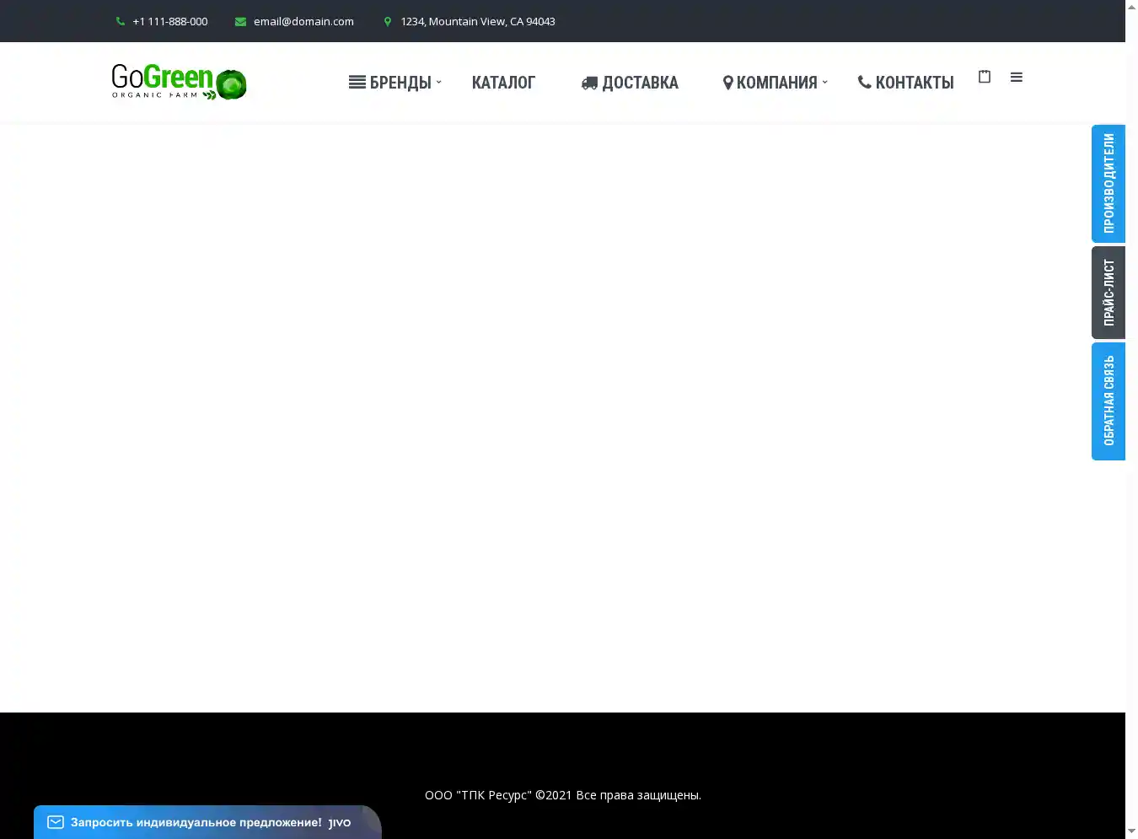The height and width of the screenshot is (839, 1138).
Task: Open the clipboard cart icon in header
Action: [984, 77]
